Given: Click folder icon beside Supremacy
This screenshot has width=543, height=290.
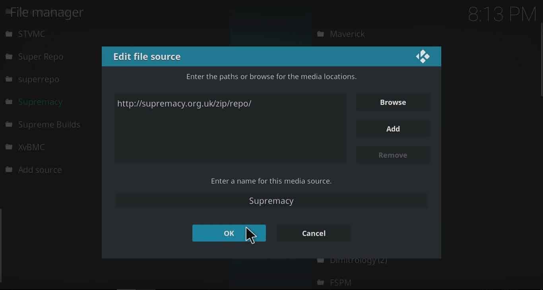Looking at the screenshot, I should (x=9, y=102).
